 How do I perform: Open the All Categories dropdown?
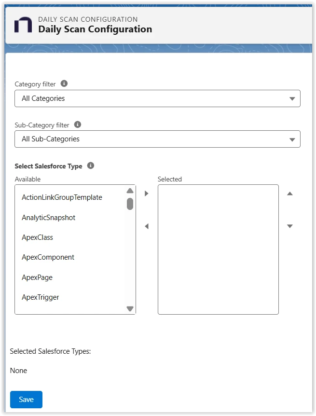[x=158, y=98]
